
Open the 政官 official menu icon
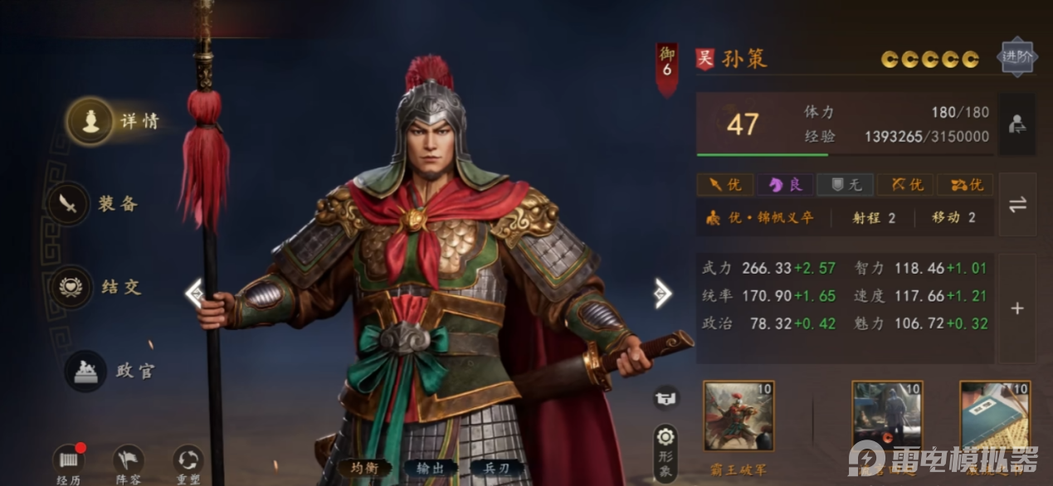click(86, 371)
